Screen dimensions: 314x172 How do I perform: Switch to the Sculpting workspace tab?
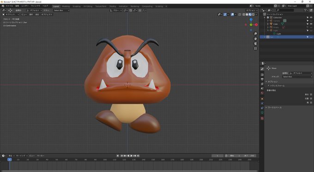77,6
